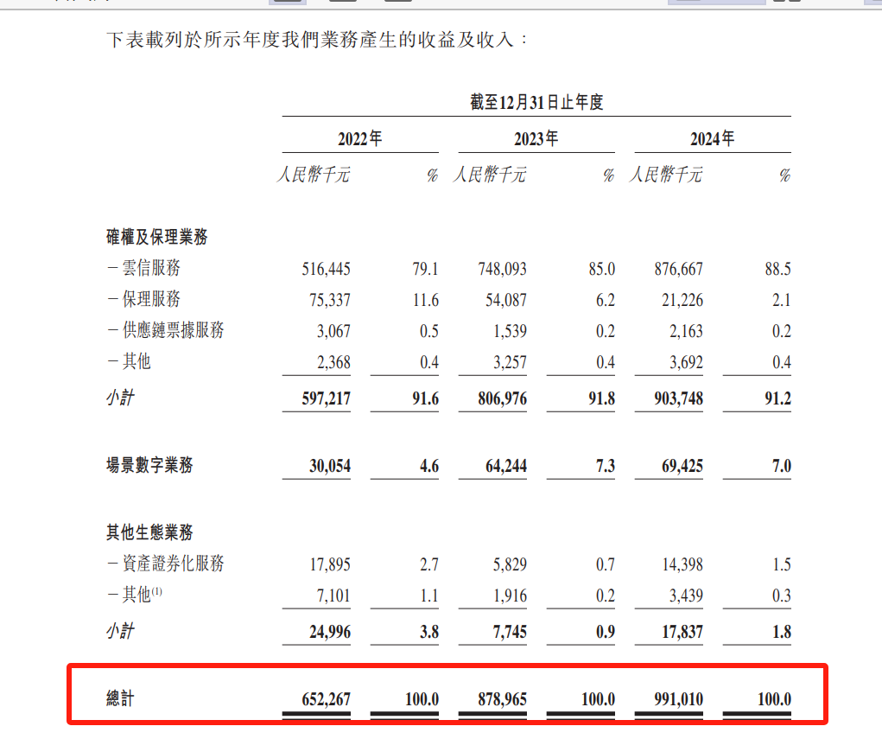The width and height of the screenshot is (882, 739).
Task: Click the subtotal '17,837' under 其他生態業務
Action: point(682,632)
